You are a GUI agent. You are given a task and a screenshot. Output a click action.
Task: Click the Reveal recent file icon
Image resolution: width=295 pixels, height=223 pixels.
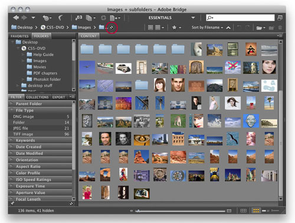[x=47, y=18]
